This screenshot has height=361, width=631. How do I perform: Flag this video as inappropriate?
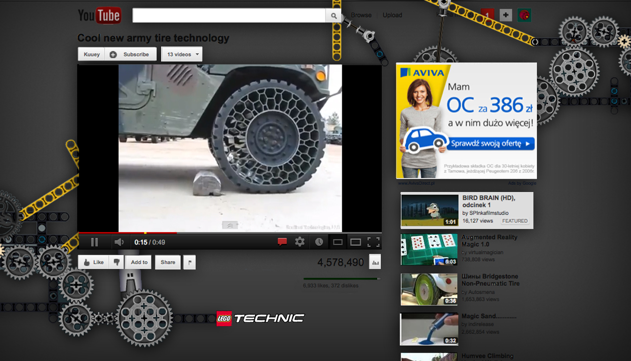(189, 262)
